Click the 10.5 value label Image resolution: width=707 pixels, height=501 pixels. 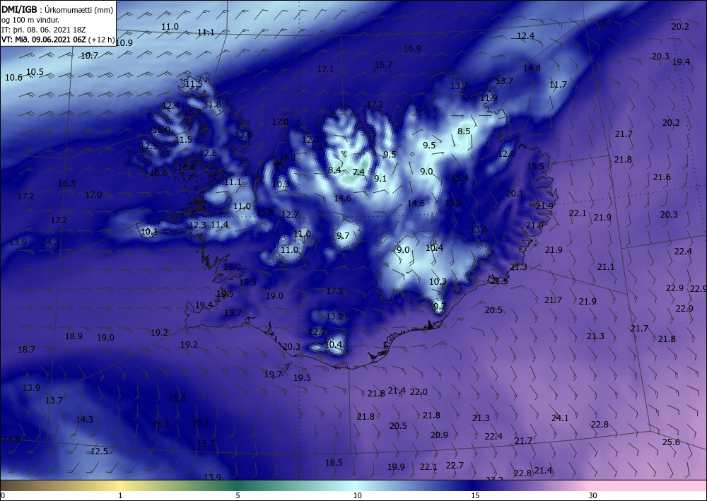coord(35,71)
